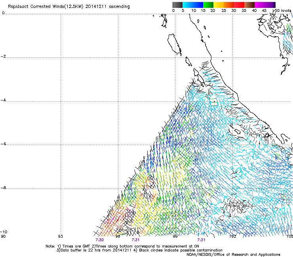Click the 'NOAA/NESDIS/Office of Research and Applications' credit

pyautogui.click(x=233, y=255)
